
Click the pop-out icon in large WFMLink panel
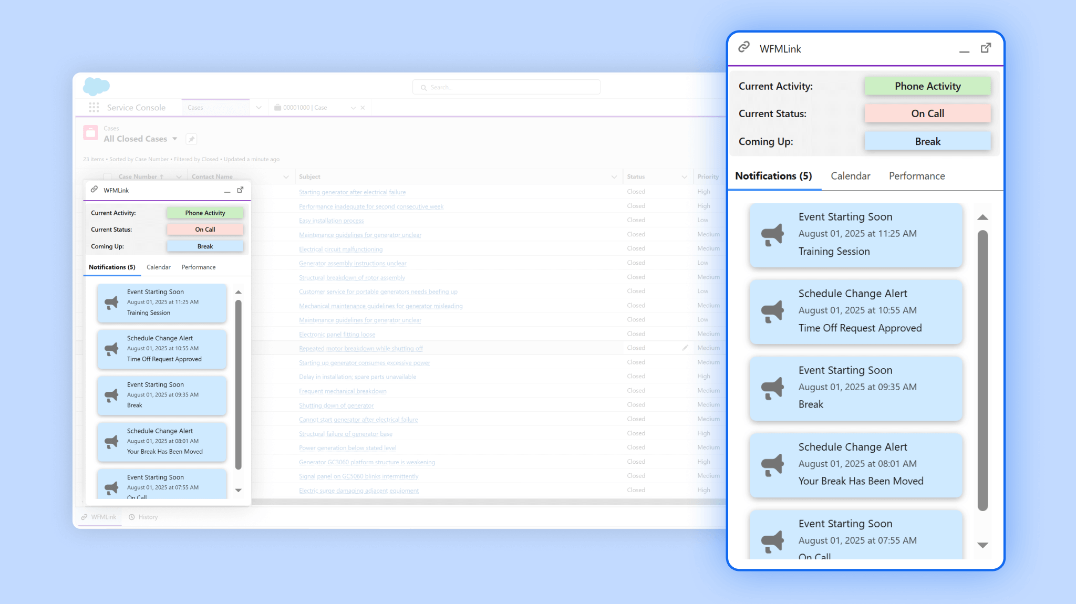(986, 48)
